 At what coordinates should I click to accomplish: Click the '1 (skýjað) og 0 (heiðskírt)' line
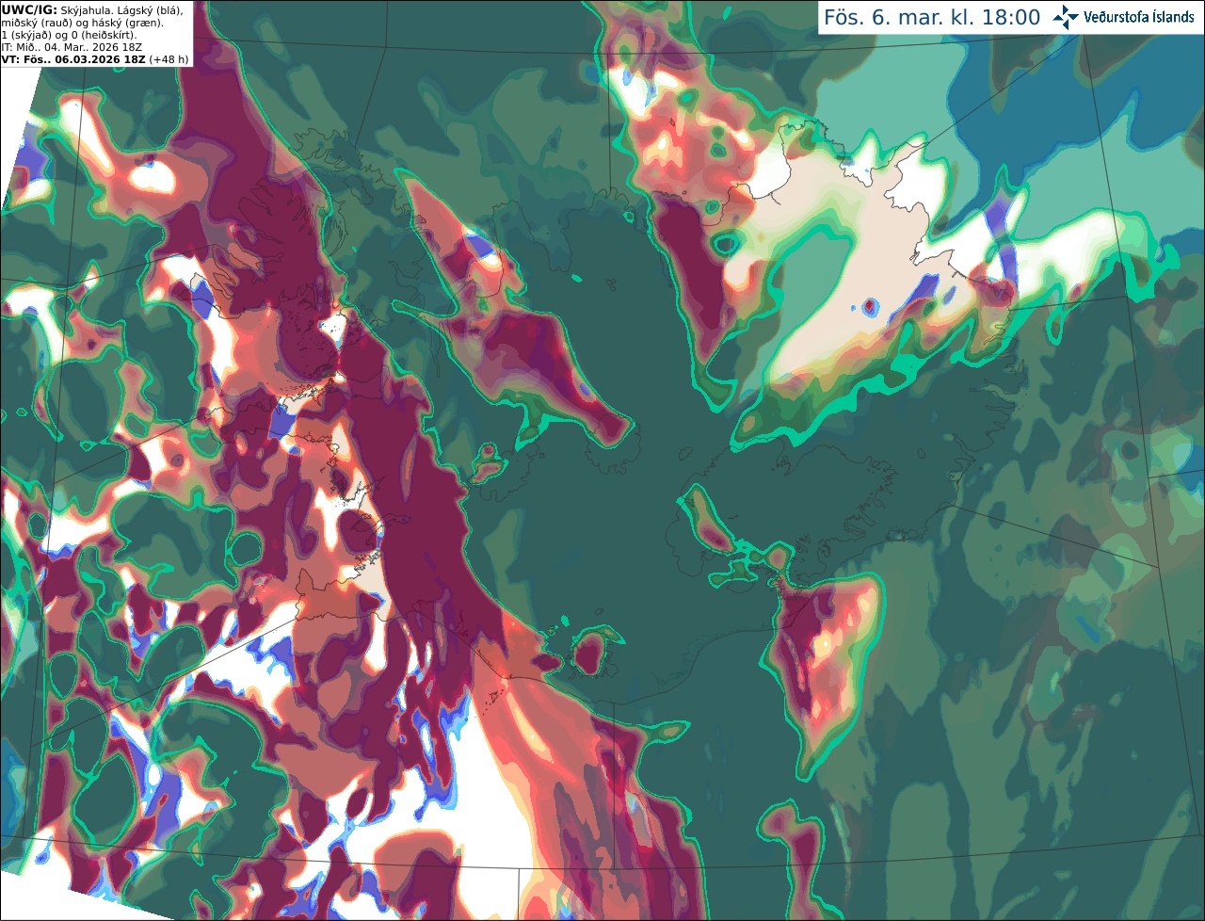coord(69,35)
